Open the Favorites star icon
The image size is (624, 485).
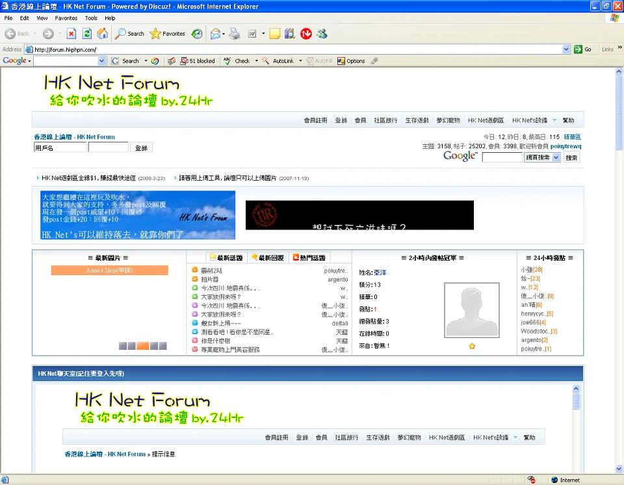155,33
